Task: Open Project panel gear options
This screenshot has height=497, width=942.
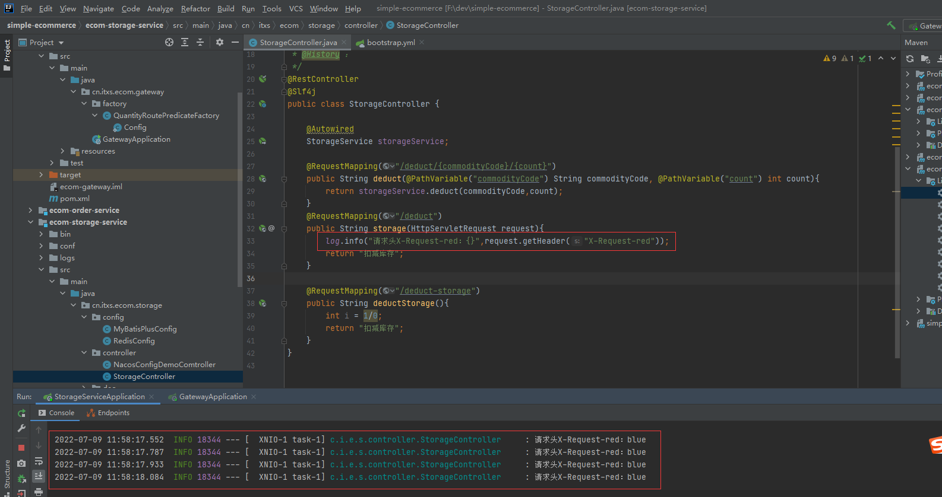Action: point(220,42)
